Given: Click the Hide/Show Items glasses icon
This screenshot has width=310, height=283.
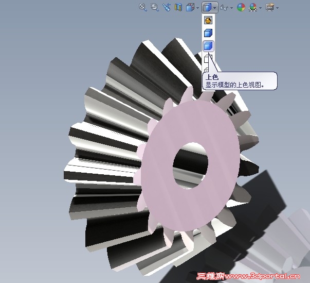Looking at the screenshot, I should tap(224, 8).
